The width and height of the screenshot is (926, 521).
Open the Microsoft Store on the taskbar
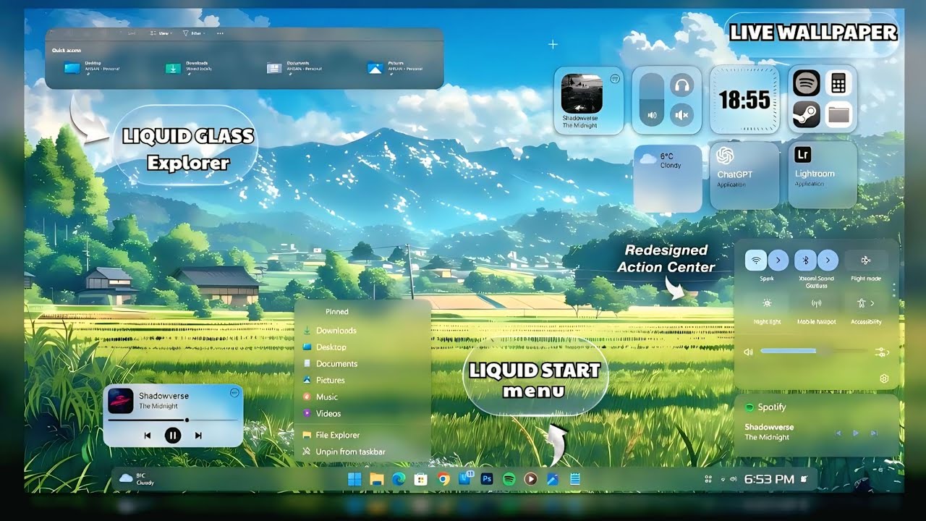coord(420,479)
